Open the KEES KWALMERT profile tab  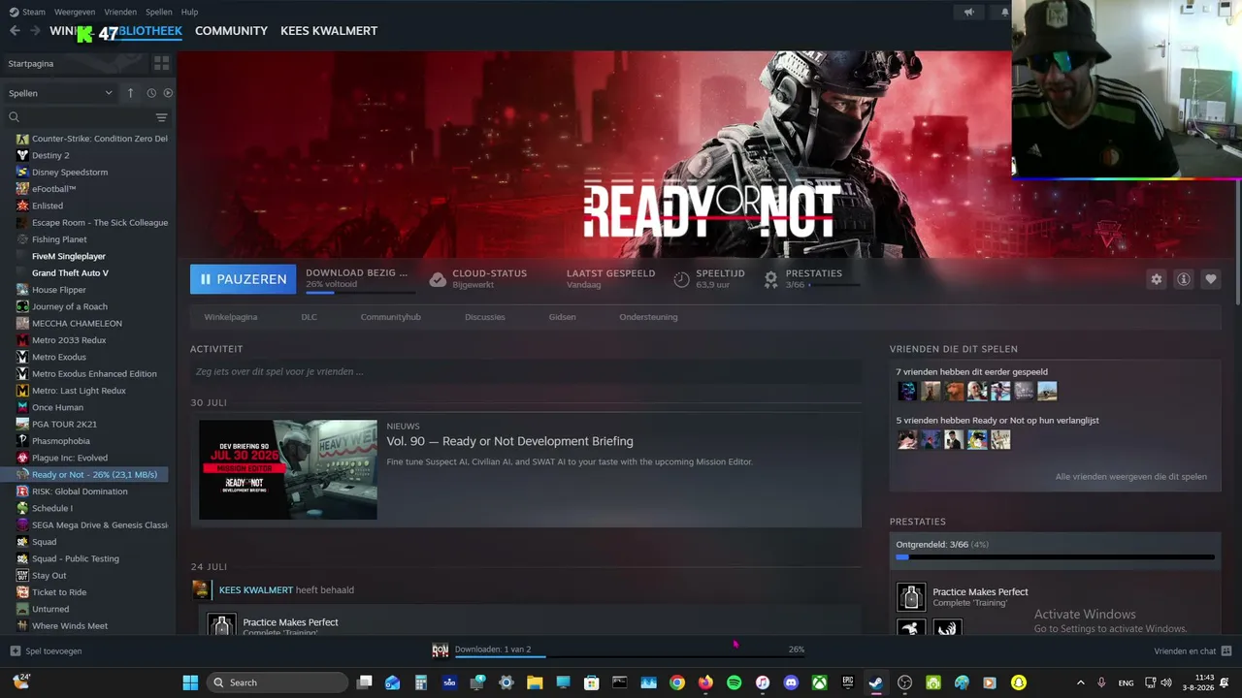pos(329,31)
